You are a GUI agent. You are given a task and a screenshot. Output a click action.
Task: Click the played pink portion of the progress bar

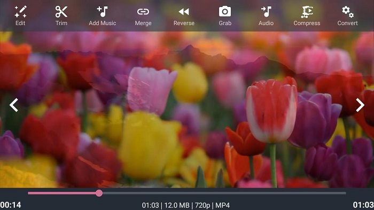62,193
